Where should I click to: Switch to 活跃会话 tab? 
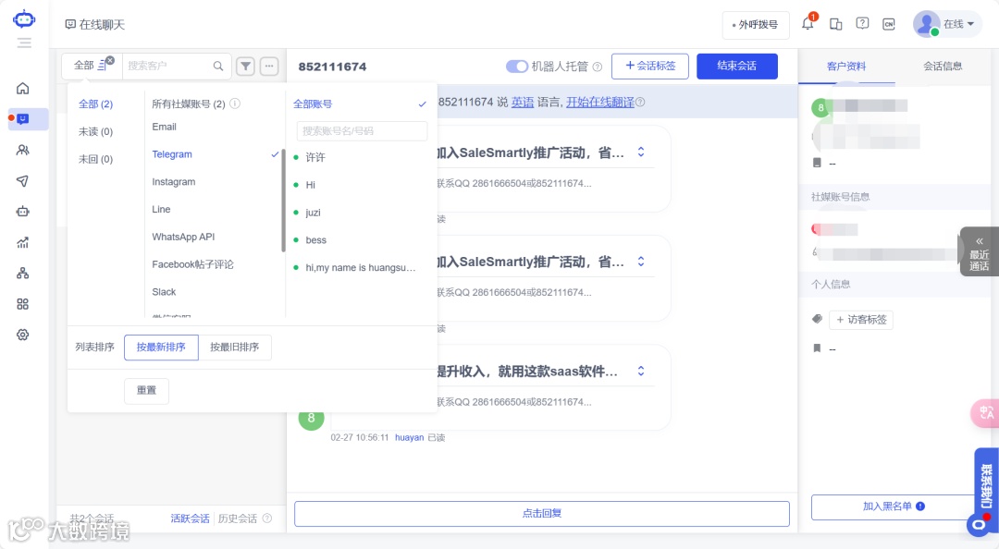coord(190,518)
